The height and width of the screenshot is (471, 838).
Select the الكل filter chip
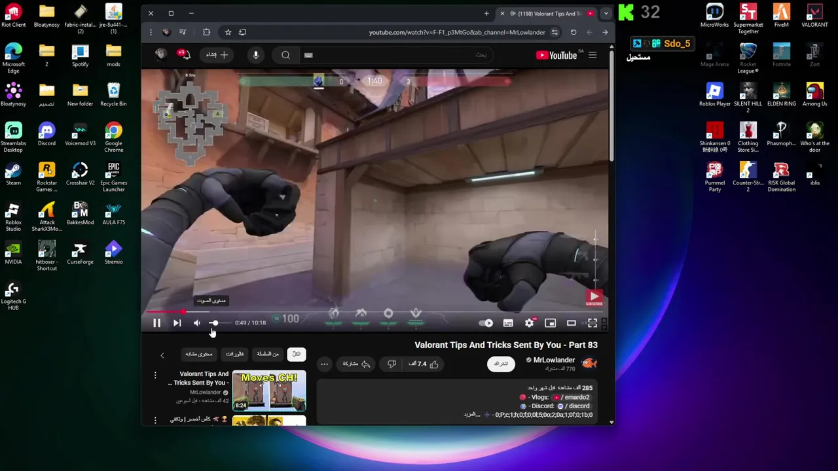(296, 355)
